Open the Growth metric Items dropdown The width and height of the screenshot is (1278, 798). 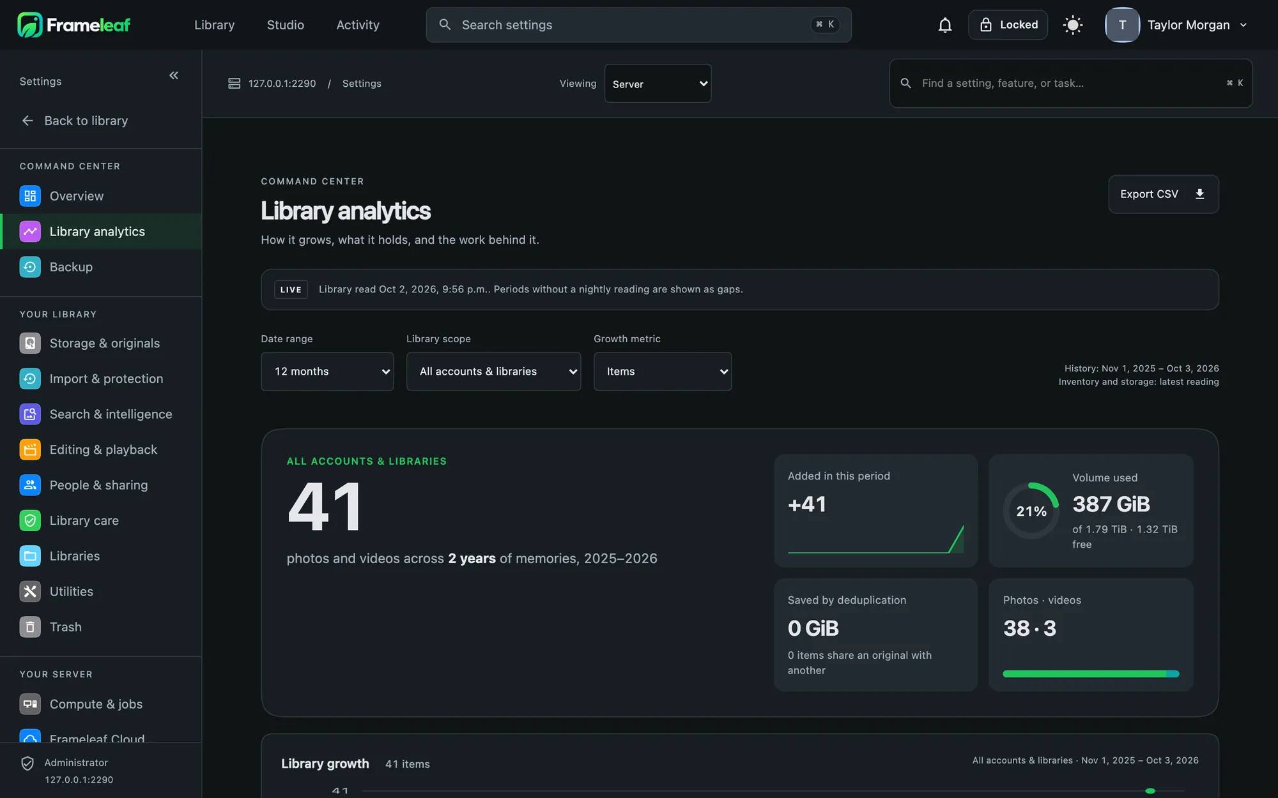click(663, 372)
